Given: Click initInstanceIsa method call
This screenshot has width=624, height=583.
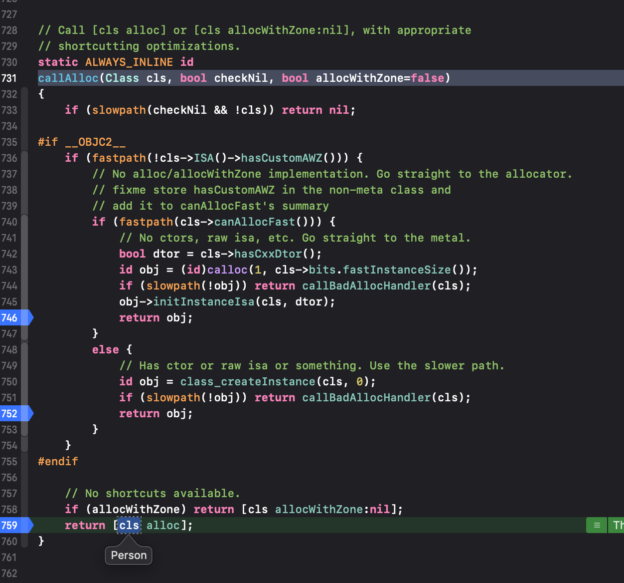Looking at the screenshot, I should point(203,301).
